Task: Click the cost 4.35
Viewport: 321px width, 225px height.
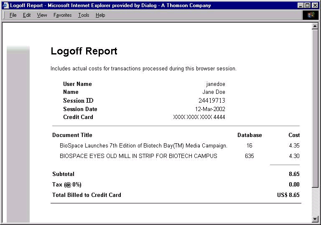Action: (x=294, y=145)
